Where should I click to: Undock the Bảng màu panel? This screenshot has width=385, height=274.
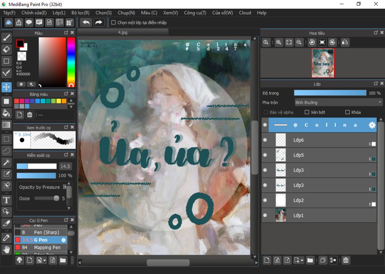[x=66, y=94]
